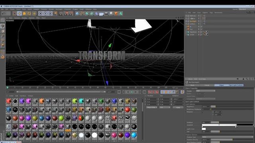This screenshot has height=143, width=255.
Task: Click the coordinate system icon
Action: tap(55, 14)
